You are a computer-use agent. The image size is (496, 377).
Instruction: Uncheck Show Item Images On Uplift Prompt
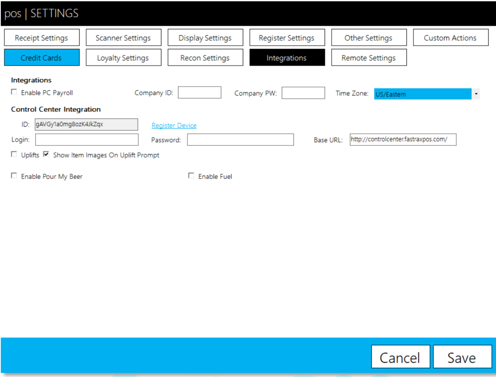[46, 154]
